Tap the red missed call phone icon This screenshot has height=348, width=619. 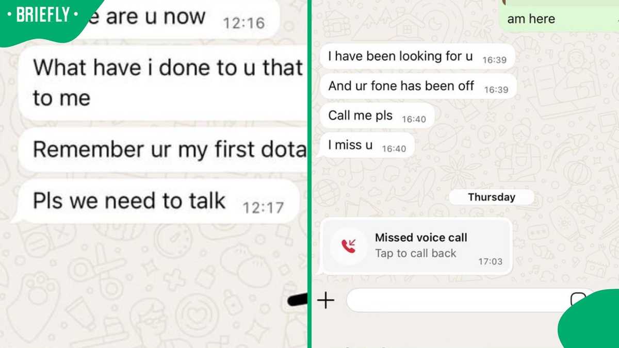click(x=349, y=246)
